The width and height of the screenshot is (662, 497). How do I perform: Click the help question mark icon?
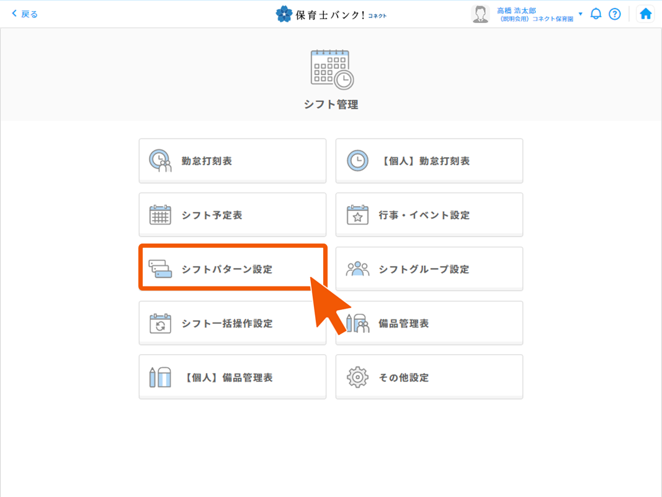click(614, 14)
